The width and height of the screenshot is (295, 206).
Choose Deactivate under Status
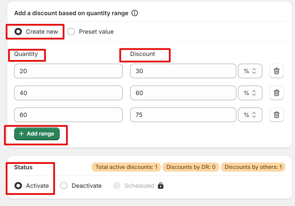(64, 186)
